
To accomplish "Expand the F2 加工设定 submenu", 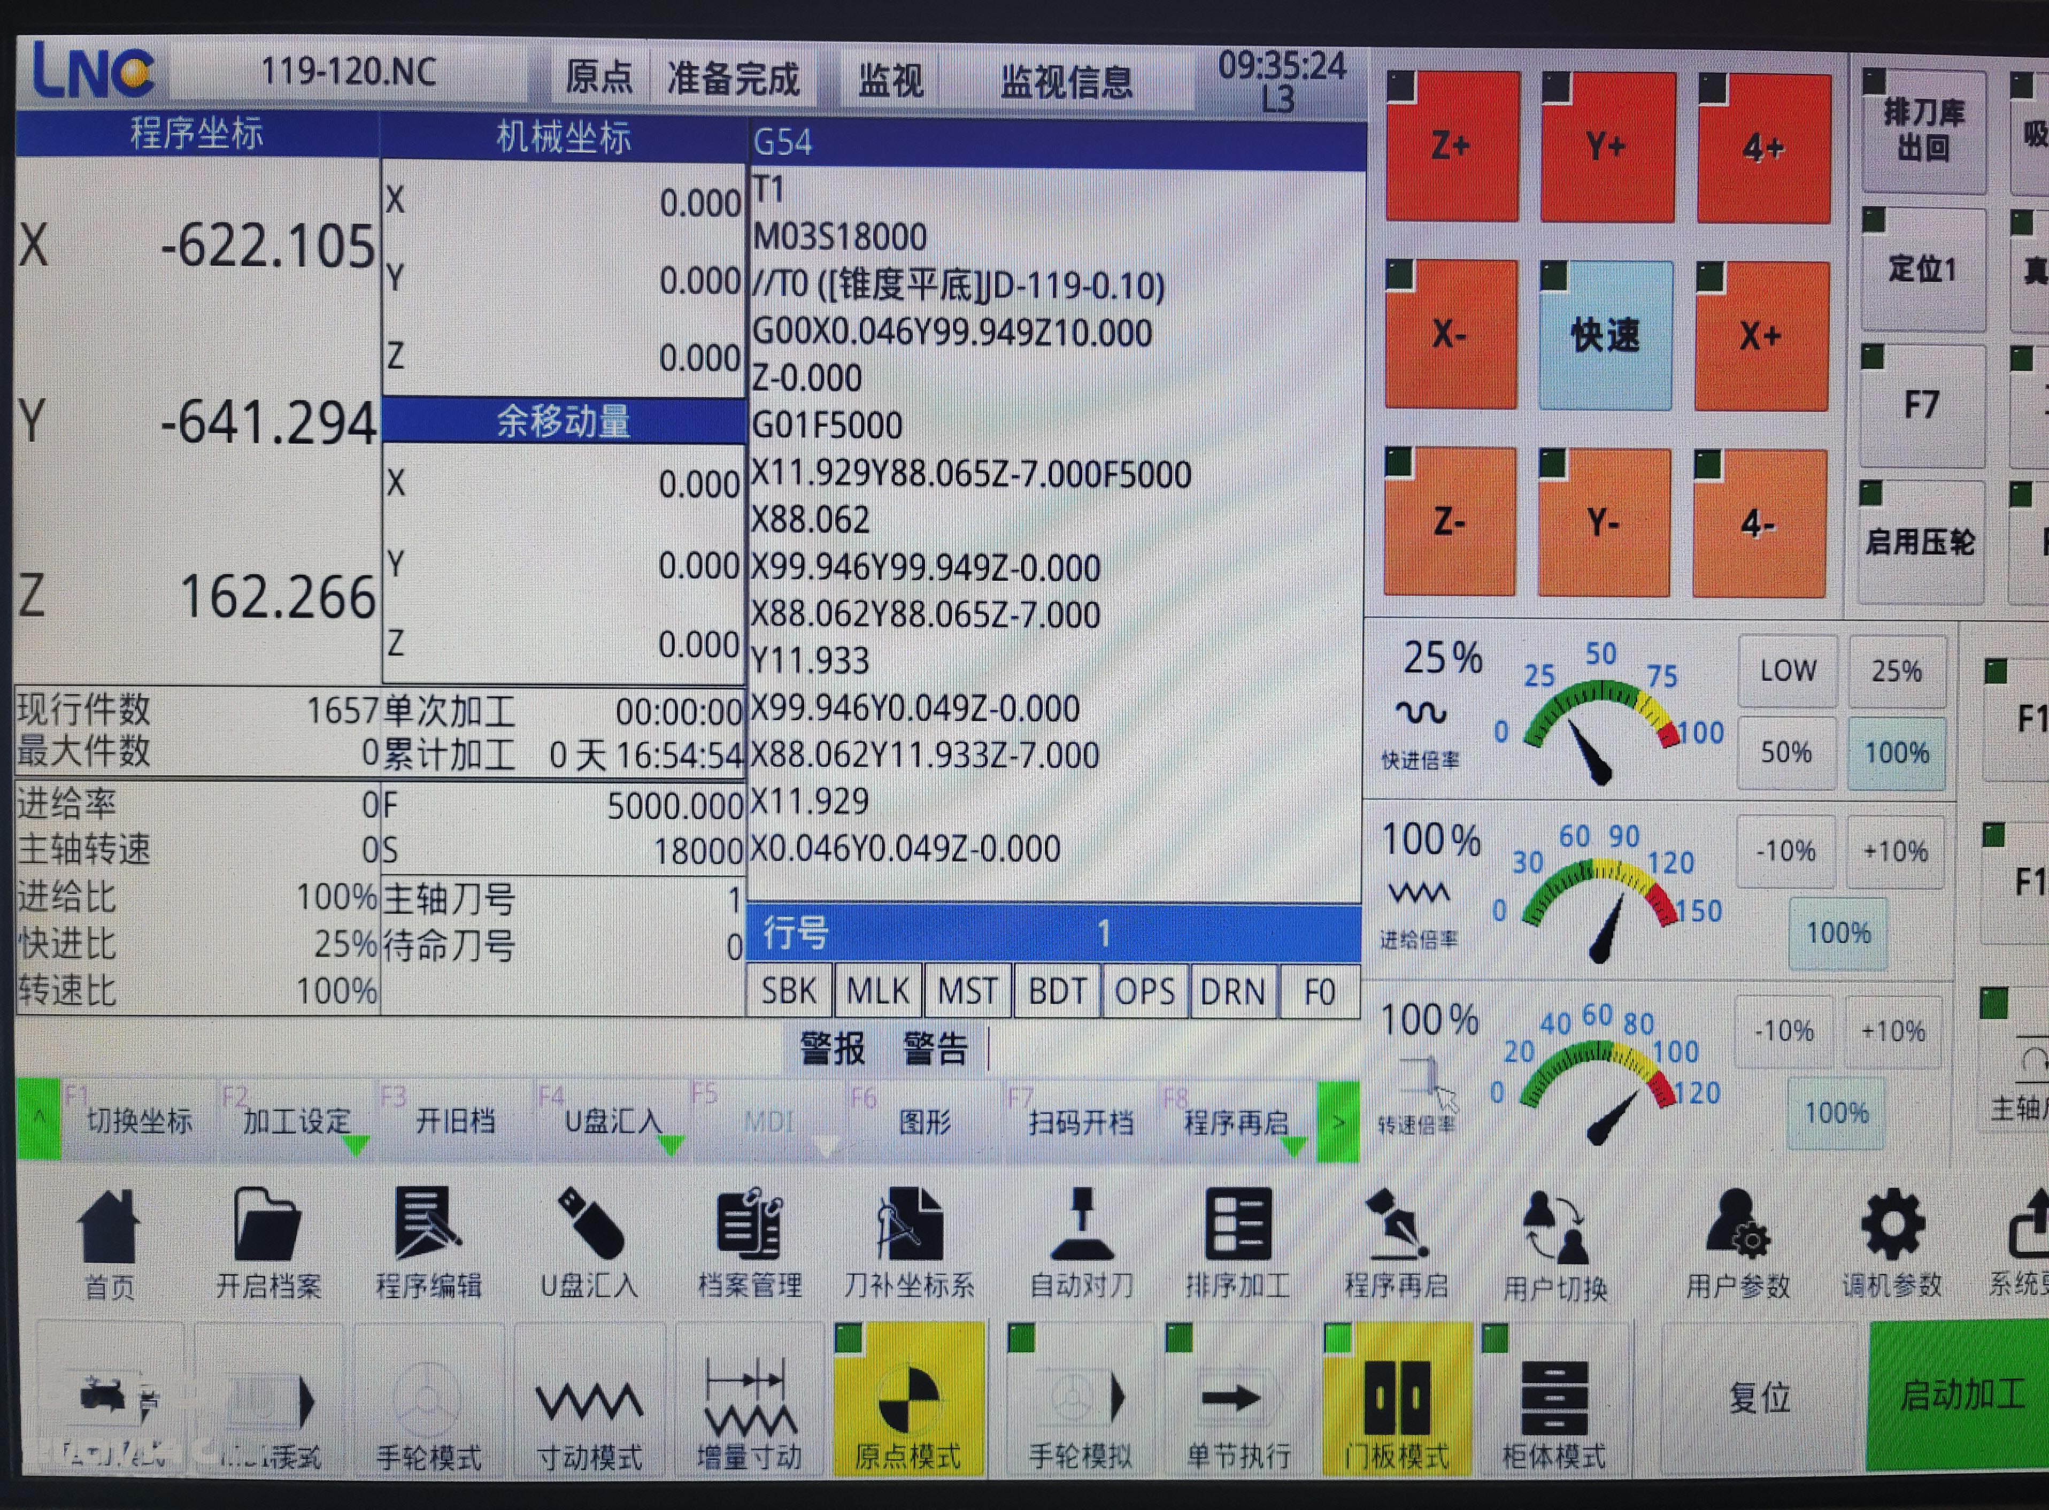I will [297, 1121].
